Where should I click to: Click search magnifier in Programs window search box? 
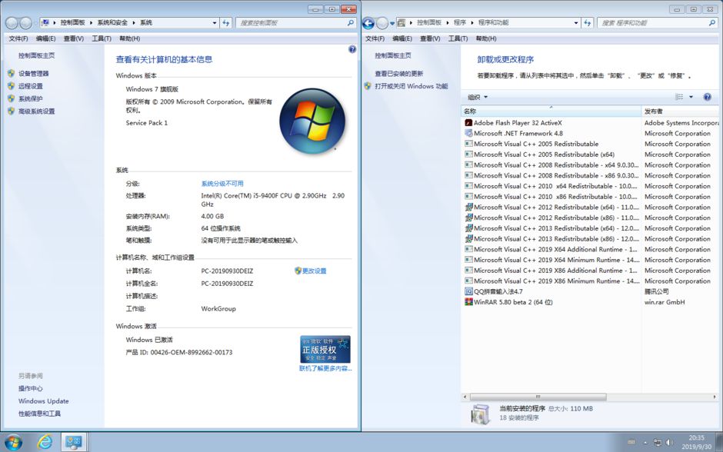(x=712, y=22)
